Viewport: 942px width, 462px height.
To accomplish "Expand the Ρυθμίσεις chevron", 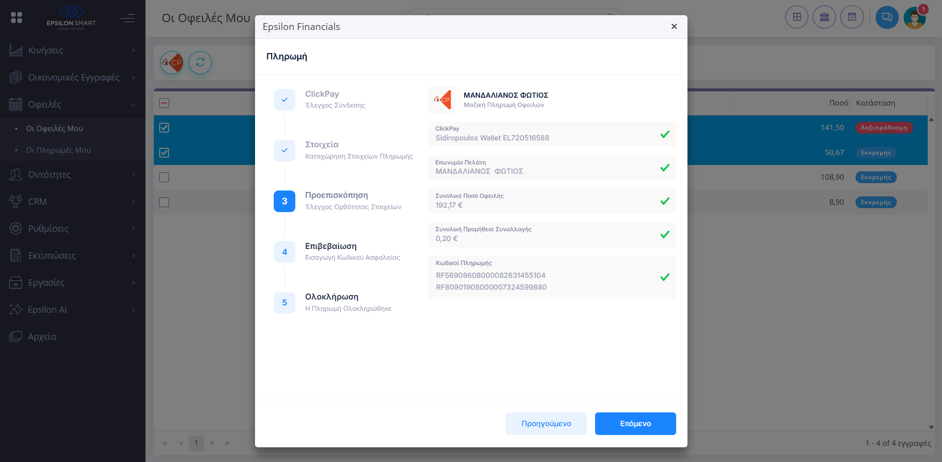I will click(x=134, y=229).
